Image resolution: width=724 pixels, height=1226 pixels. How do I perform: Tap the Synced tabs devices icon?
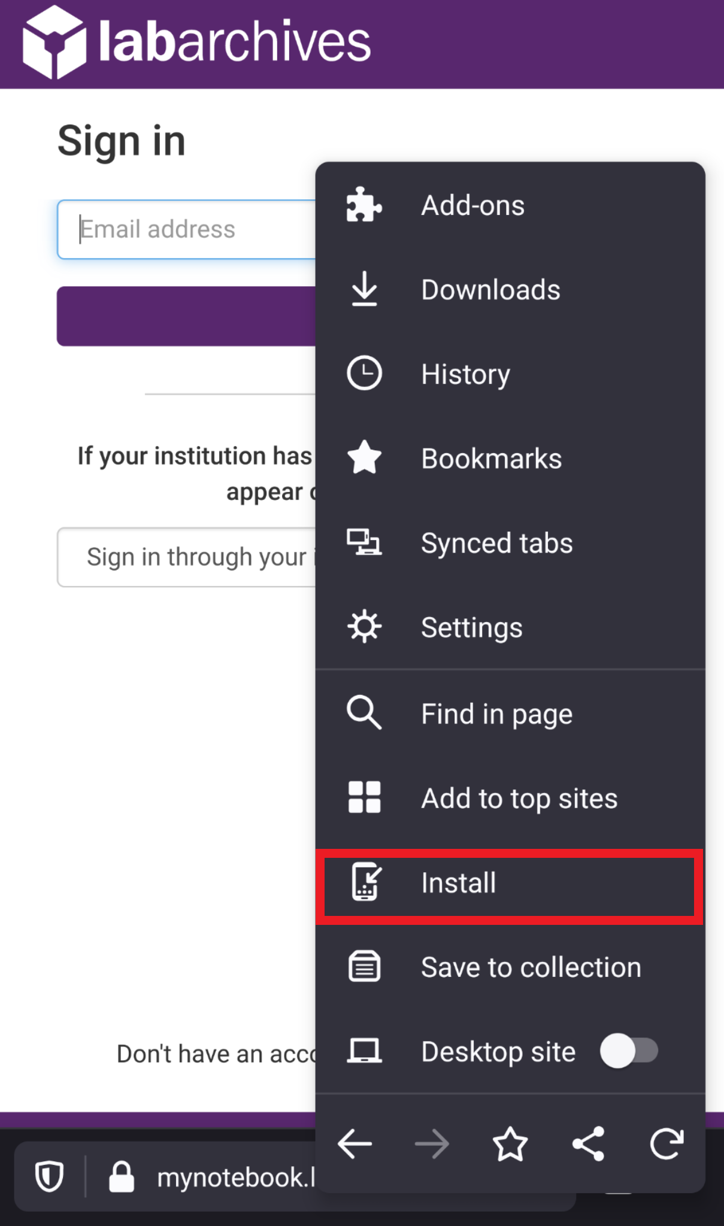coord(364,542)
